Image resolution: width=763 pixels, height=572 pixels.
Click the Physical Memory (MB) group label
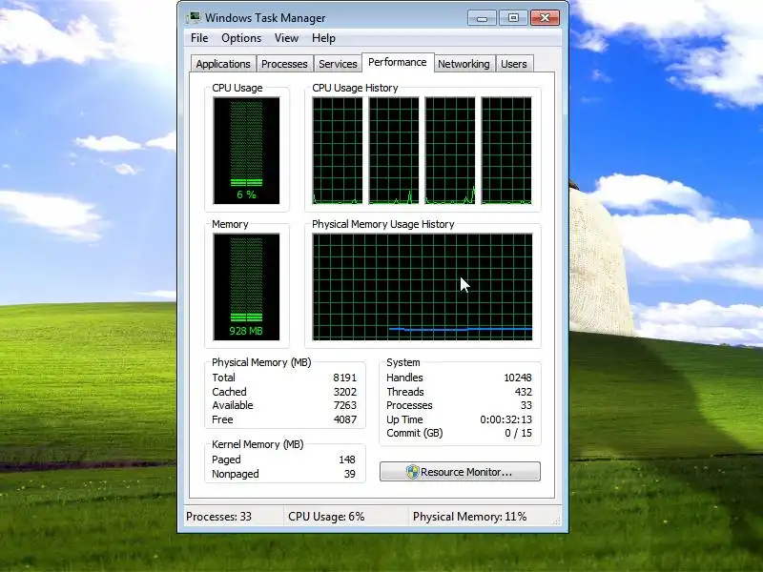click(x=261, y=362)
